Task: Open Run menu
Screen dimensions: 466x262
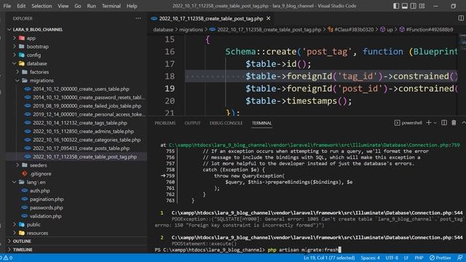Action: click(92, 6)
